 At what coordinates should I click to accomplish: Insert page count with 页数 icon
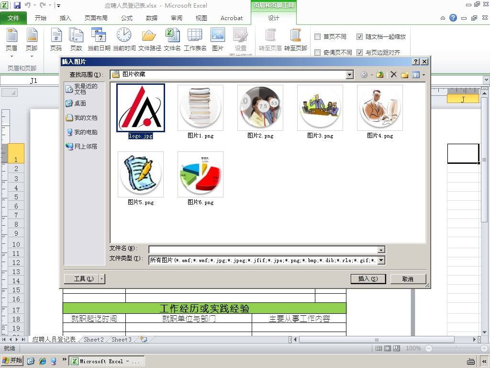[76, 39]
